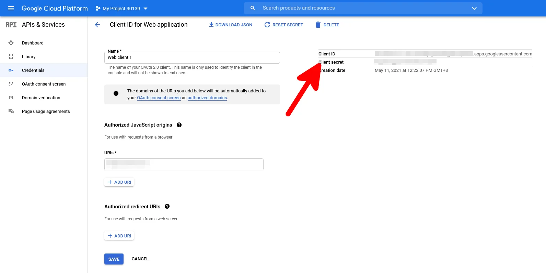Image resolution: width=546 pixels, height=273 pixels.
Task: Click the SAVE button
Action: 114,259
